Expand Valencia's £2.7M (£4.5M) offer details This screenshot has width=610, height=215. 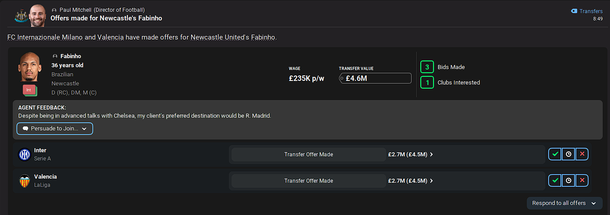(410, 181)
